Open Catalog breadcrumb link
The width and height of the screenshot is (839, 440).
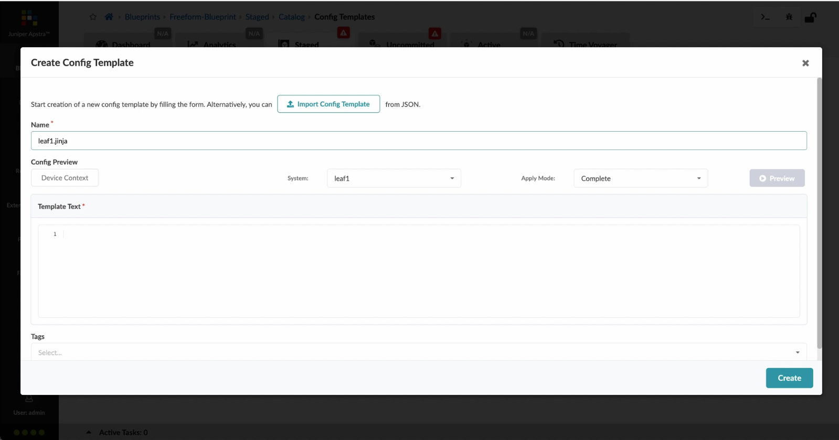point(292,17)
